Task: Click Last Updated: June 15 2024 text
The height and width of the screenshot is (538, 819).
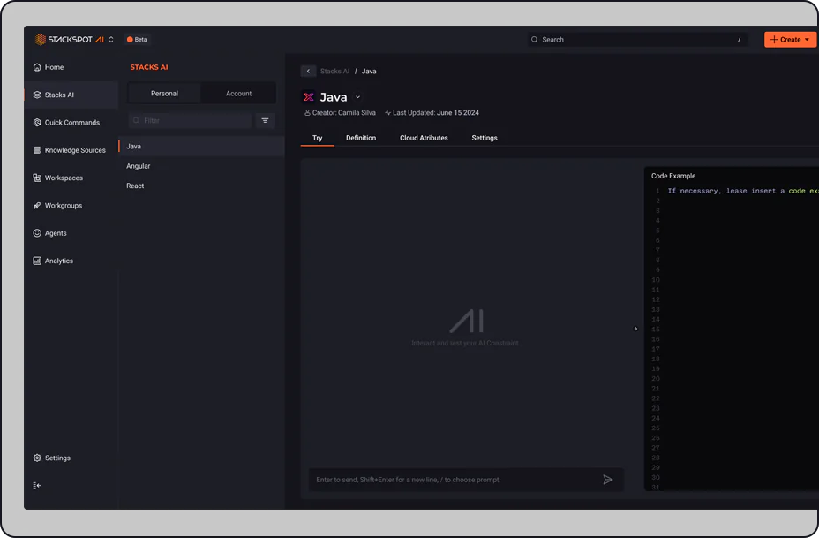Action: click(x=436, y=112)
